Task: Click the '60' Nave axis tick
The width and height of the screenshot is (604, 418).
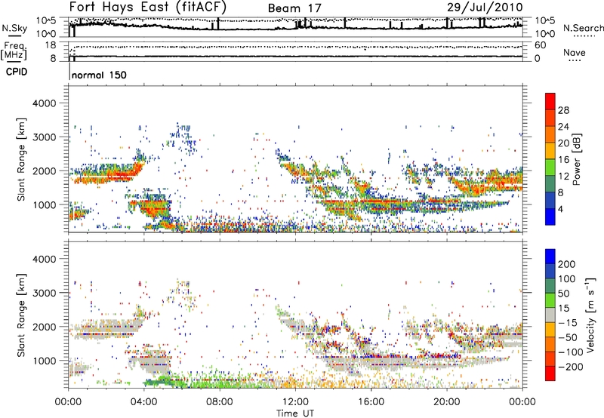Action: point(540,45)
